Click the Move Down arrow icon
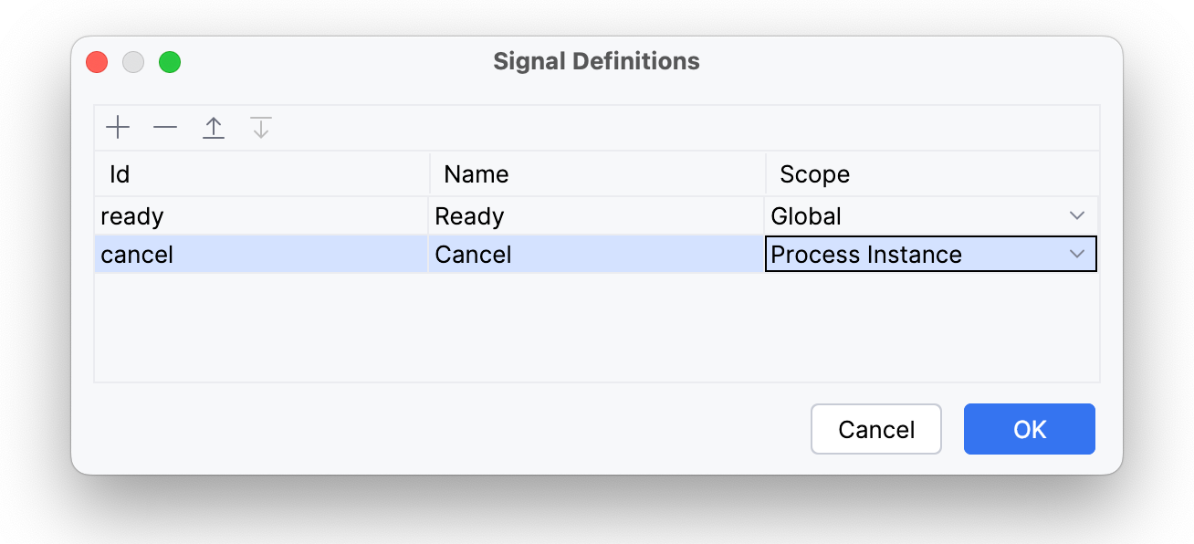Screen dimensions: 1194x544 pos(261,127)
